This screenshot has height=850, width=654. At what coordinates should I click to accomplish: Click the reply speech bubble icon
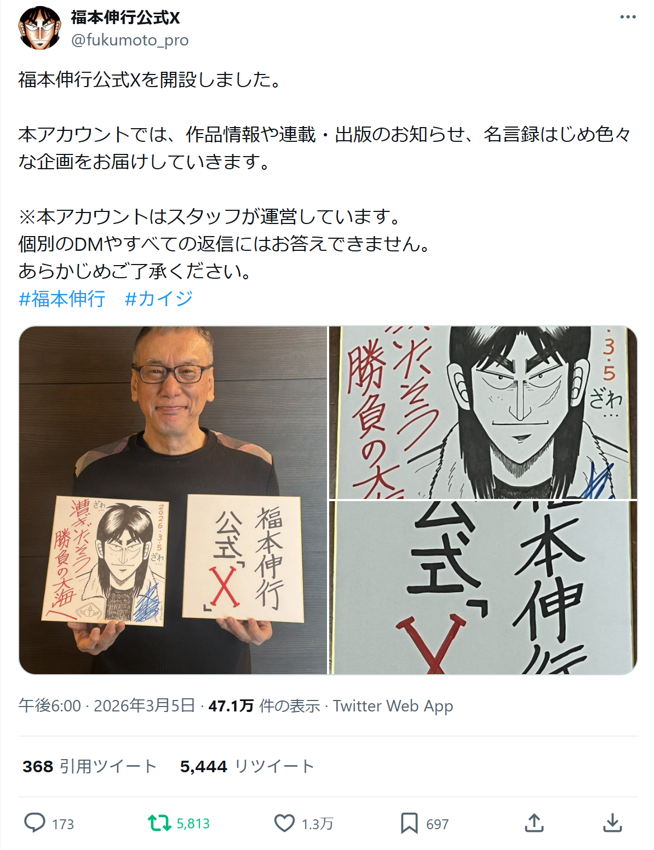tap(35, 823)
